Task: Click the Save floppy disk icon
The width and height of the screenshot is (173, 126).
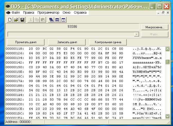Action: coord(22,20)
